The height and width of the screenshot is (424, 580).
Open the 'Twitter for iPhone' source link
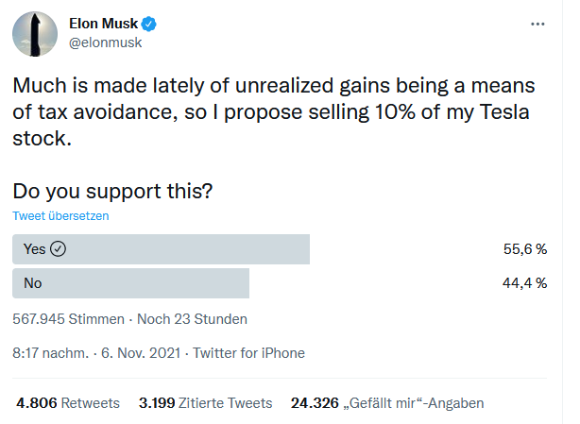[249, 353]
